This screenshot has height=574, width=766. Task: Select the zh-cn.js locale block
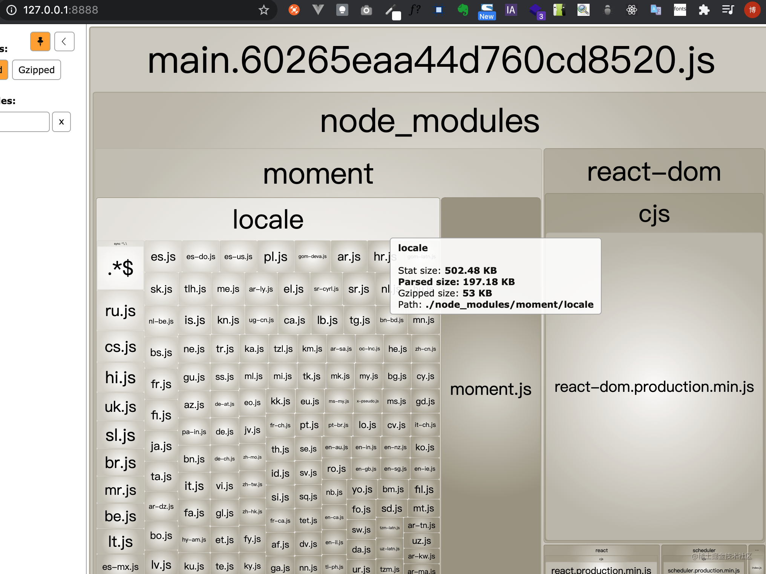426,349
